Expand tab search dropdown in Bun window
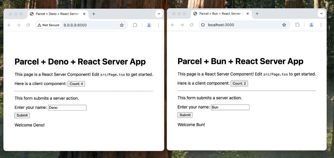The image size is (334, 158). click(x=321, y=14)
